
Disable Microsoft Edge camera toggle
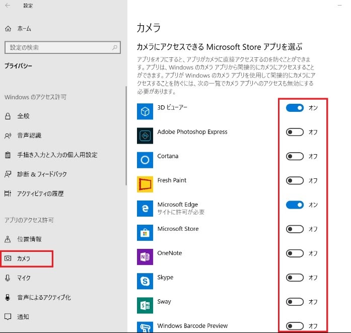point(295,205)
